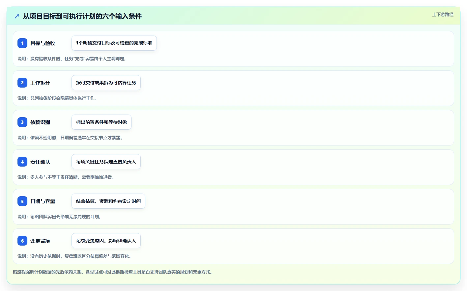The width and height of the screenshot is (467, 291).
Task: Select step badge number 6
Action: [x=22, y=241]
